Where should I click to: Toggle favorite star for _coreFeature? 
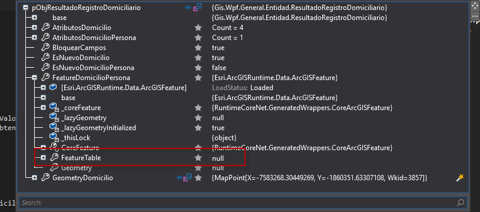[198, 108]
